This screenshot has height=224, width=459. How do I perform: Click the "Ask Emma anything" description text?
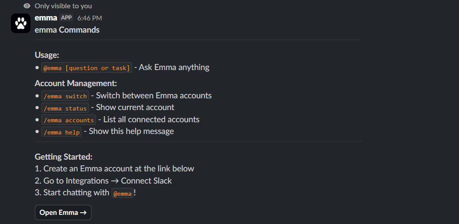[174, 67]
